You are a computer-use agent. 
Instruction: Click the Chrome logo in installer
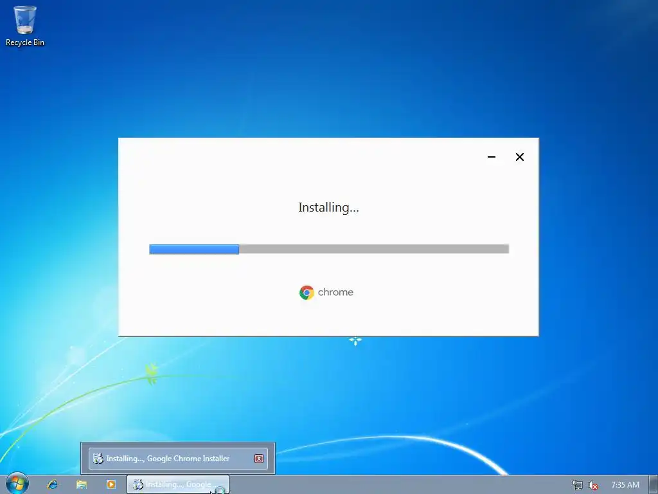pyautogui.click(x=307, y=293)
